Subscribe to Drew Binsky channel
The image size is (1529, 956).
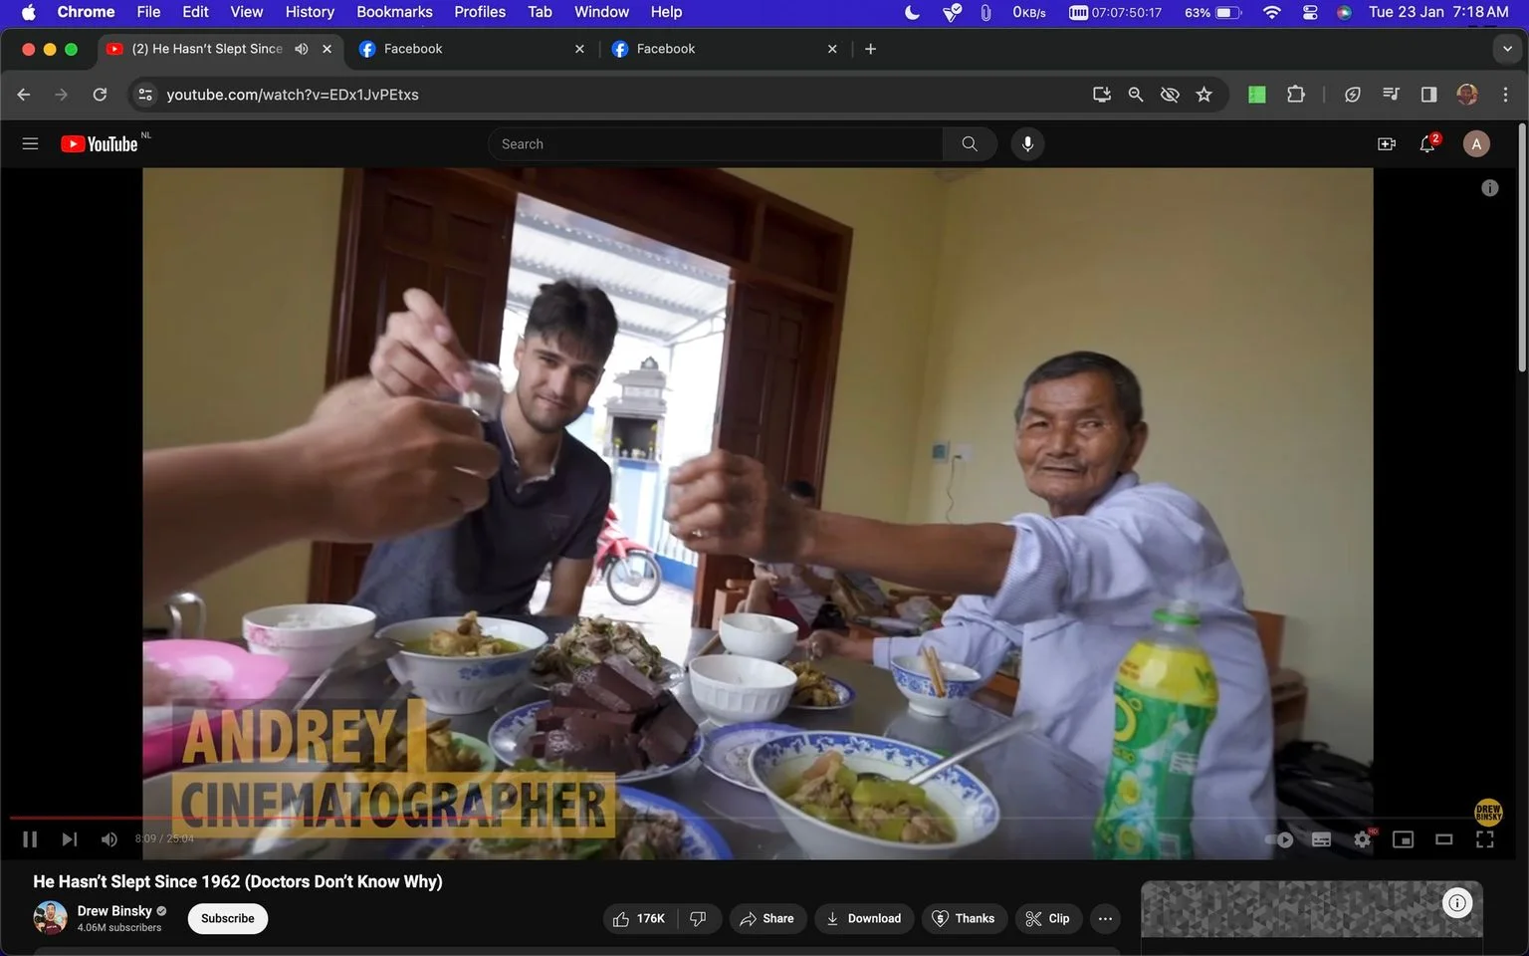(228, 918)
